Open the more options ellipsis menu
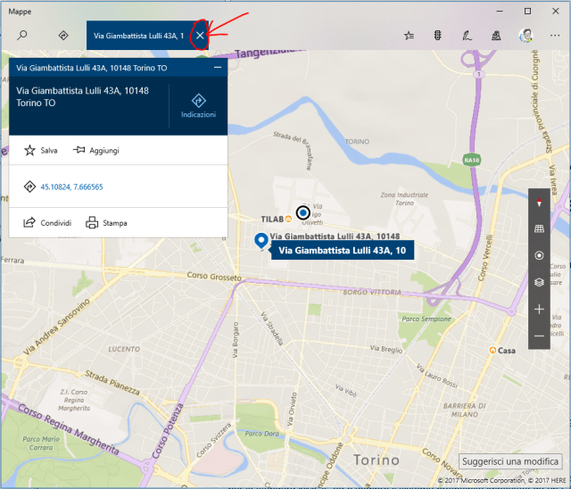 click(555, 36)
